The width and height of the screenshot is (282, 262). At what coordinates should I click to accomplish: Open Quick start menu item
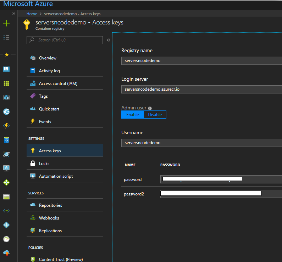point(65,109)
